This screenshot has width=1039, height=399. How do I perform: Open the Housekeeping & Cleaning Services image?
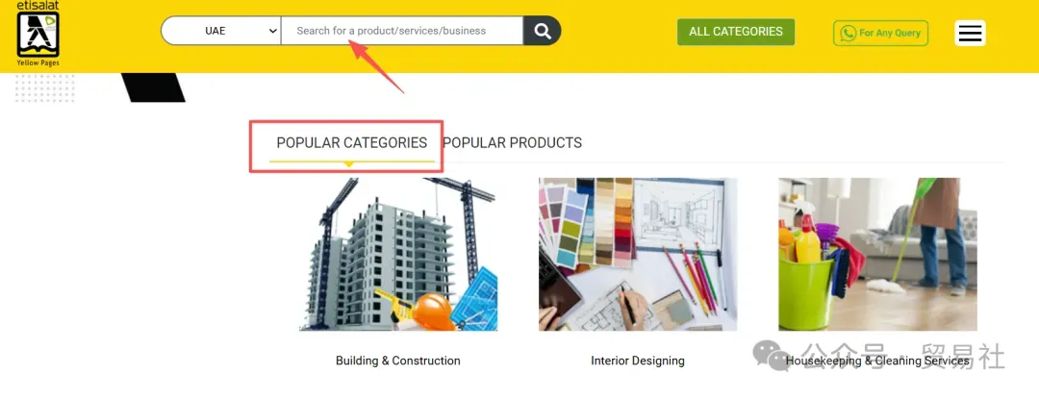click(x=877, y=254)
